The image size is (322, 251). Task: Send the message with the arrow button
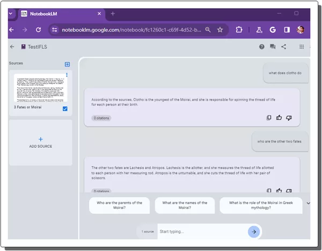[x=254, y=232]
